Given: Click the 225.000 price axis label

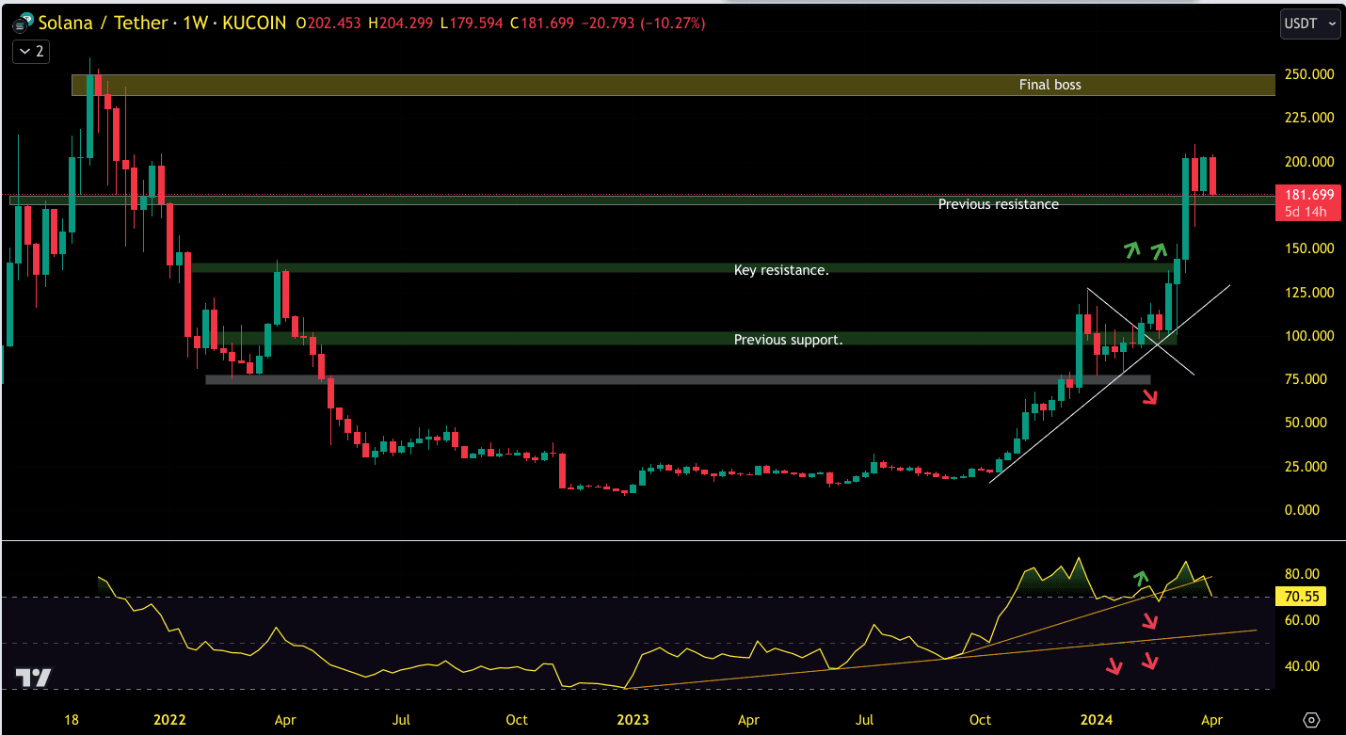Looking at the screenshot, I should 1309,118.
